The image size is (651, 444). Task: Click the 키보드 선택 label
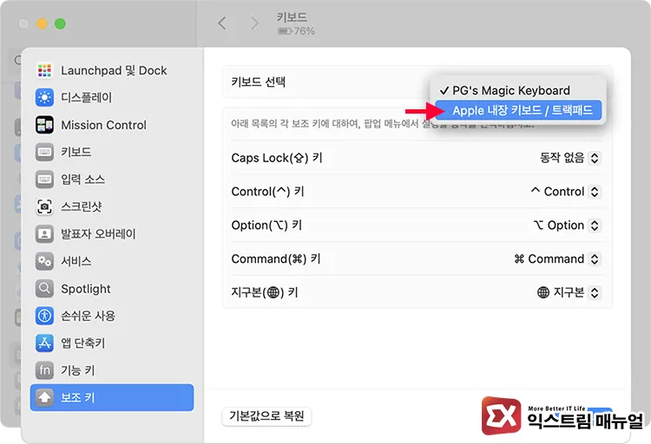click(259, 82)
